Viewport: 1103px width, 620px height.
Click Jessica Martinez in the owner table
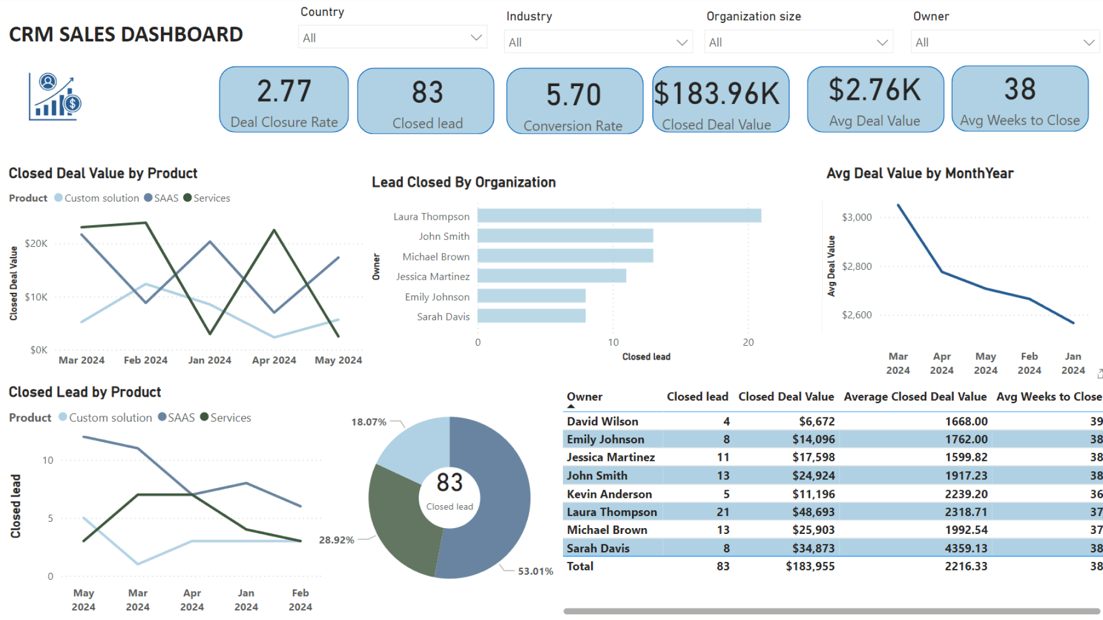[611, 458]
